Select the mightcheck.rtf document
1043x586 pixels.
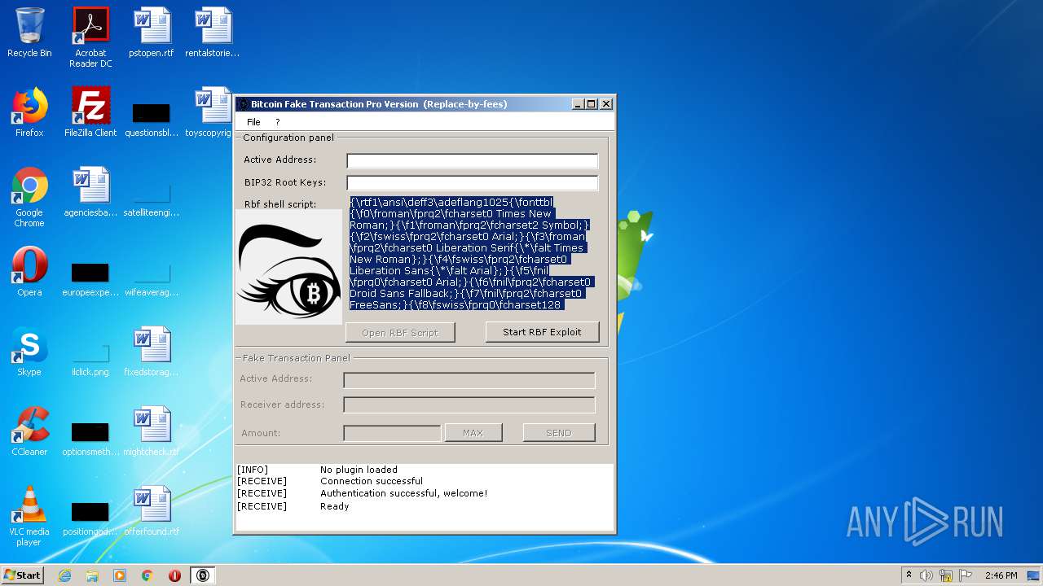pyautogui.click(x=152, y=431)
